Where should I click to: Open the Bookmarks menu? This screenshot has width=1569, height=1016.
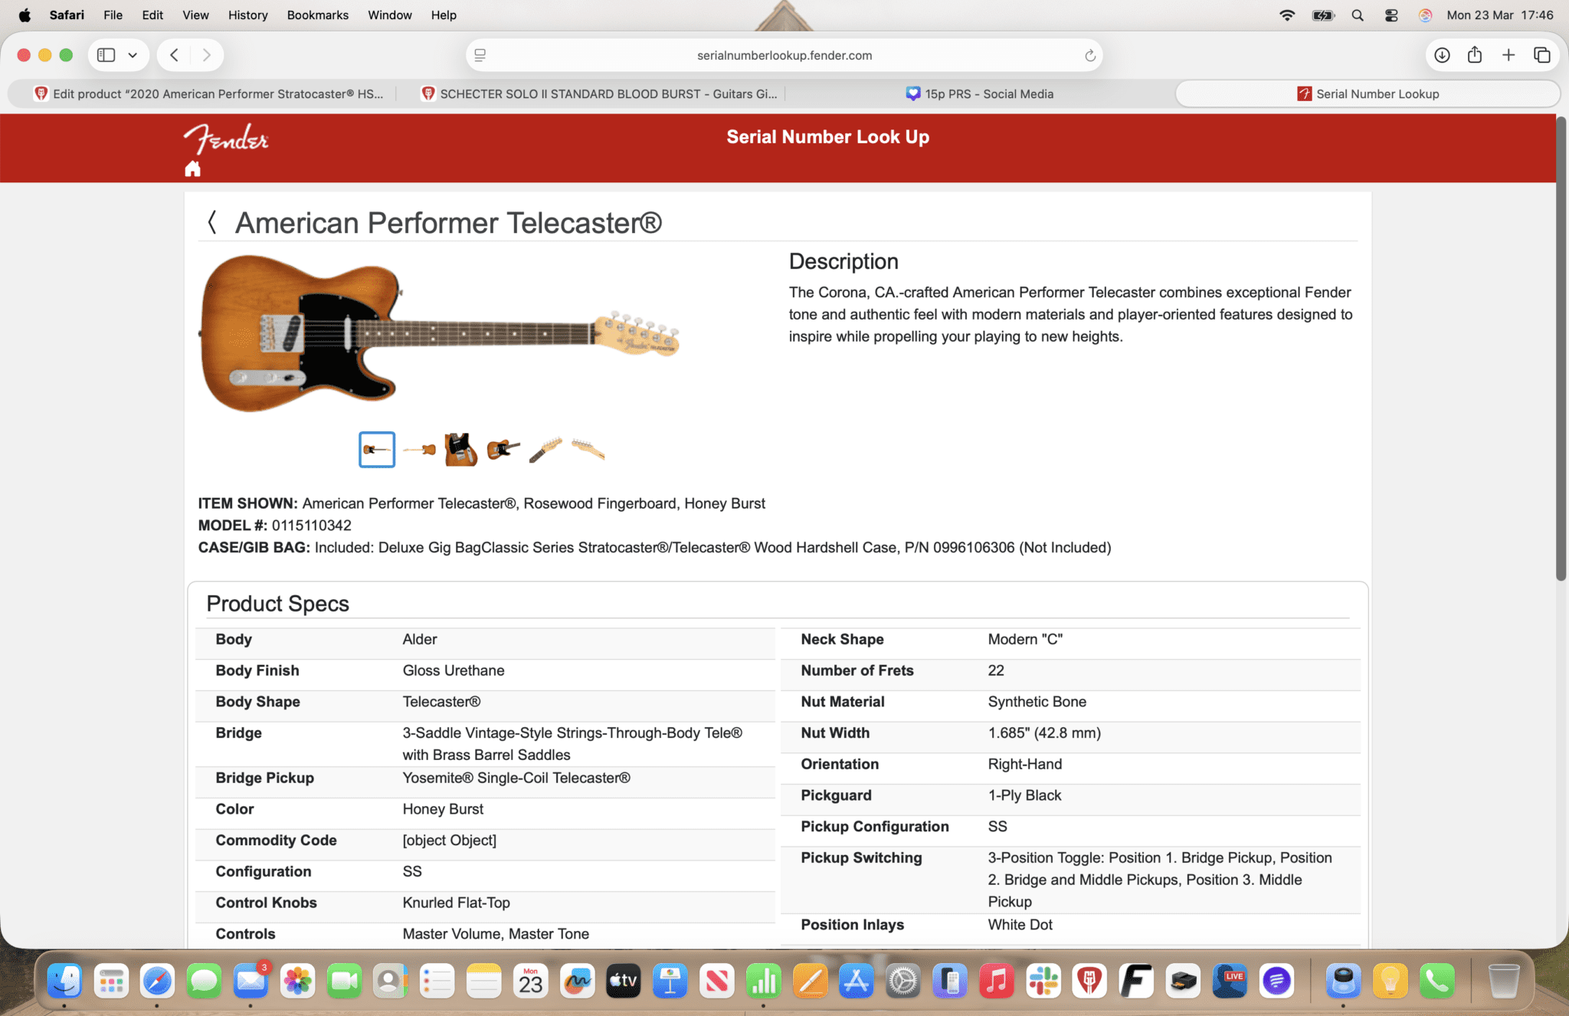coord(317,15)
